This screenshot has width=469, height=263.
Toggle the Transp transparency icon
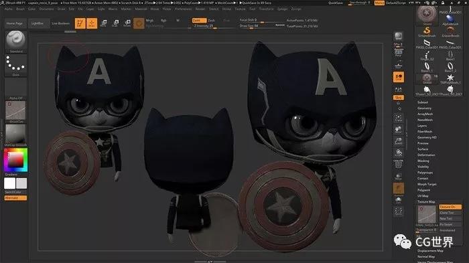pyautogui.click(x=398, y=177)
